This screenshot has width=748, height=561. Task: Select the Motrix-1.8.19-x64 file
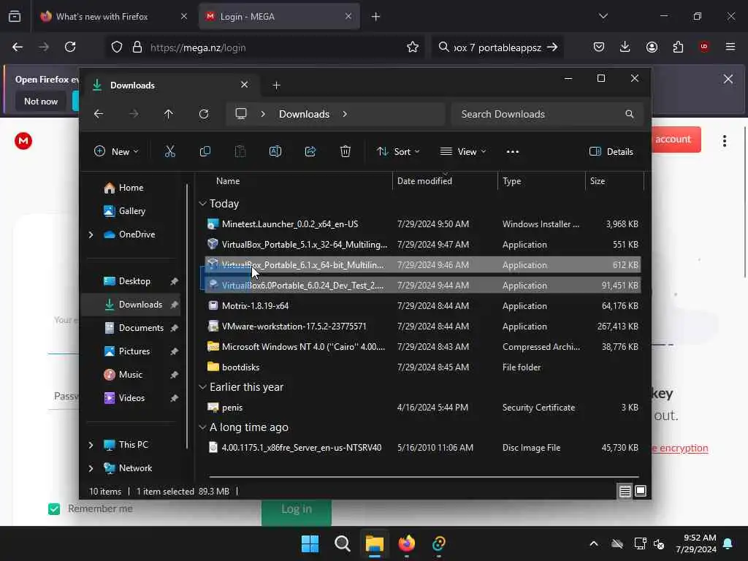pos(423,306)
